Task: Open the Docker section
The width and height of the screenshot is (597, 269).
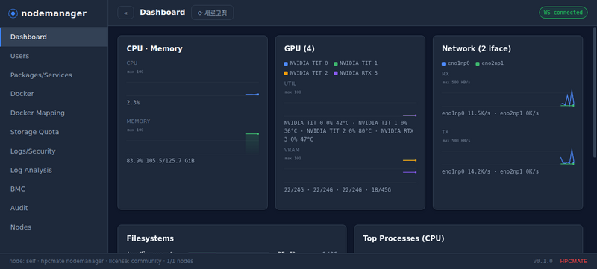Action: (x=54, y=94)
